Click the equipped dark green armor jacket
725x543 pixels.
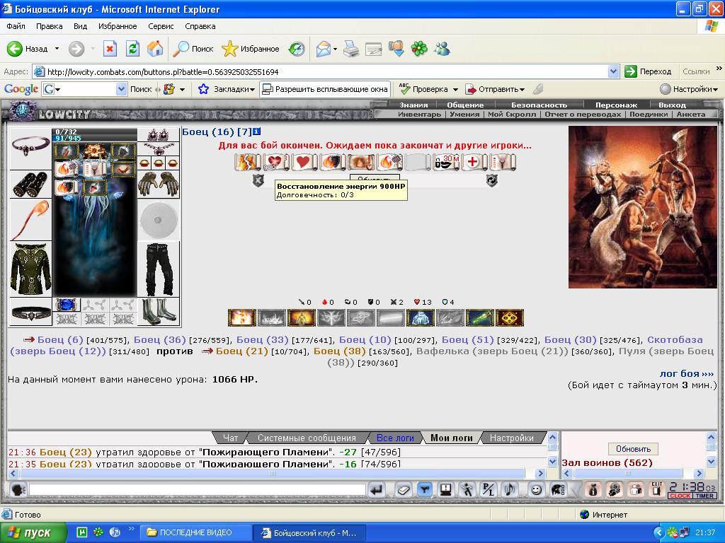(x=30, y=269)
